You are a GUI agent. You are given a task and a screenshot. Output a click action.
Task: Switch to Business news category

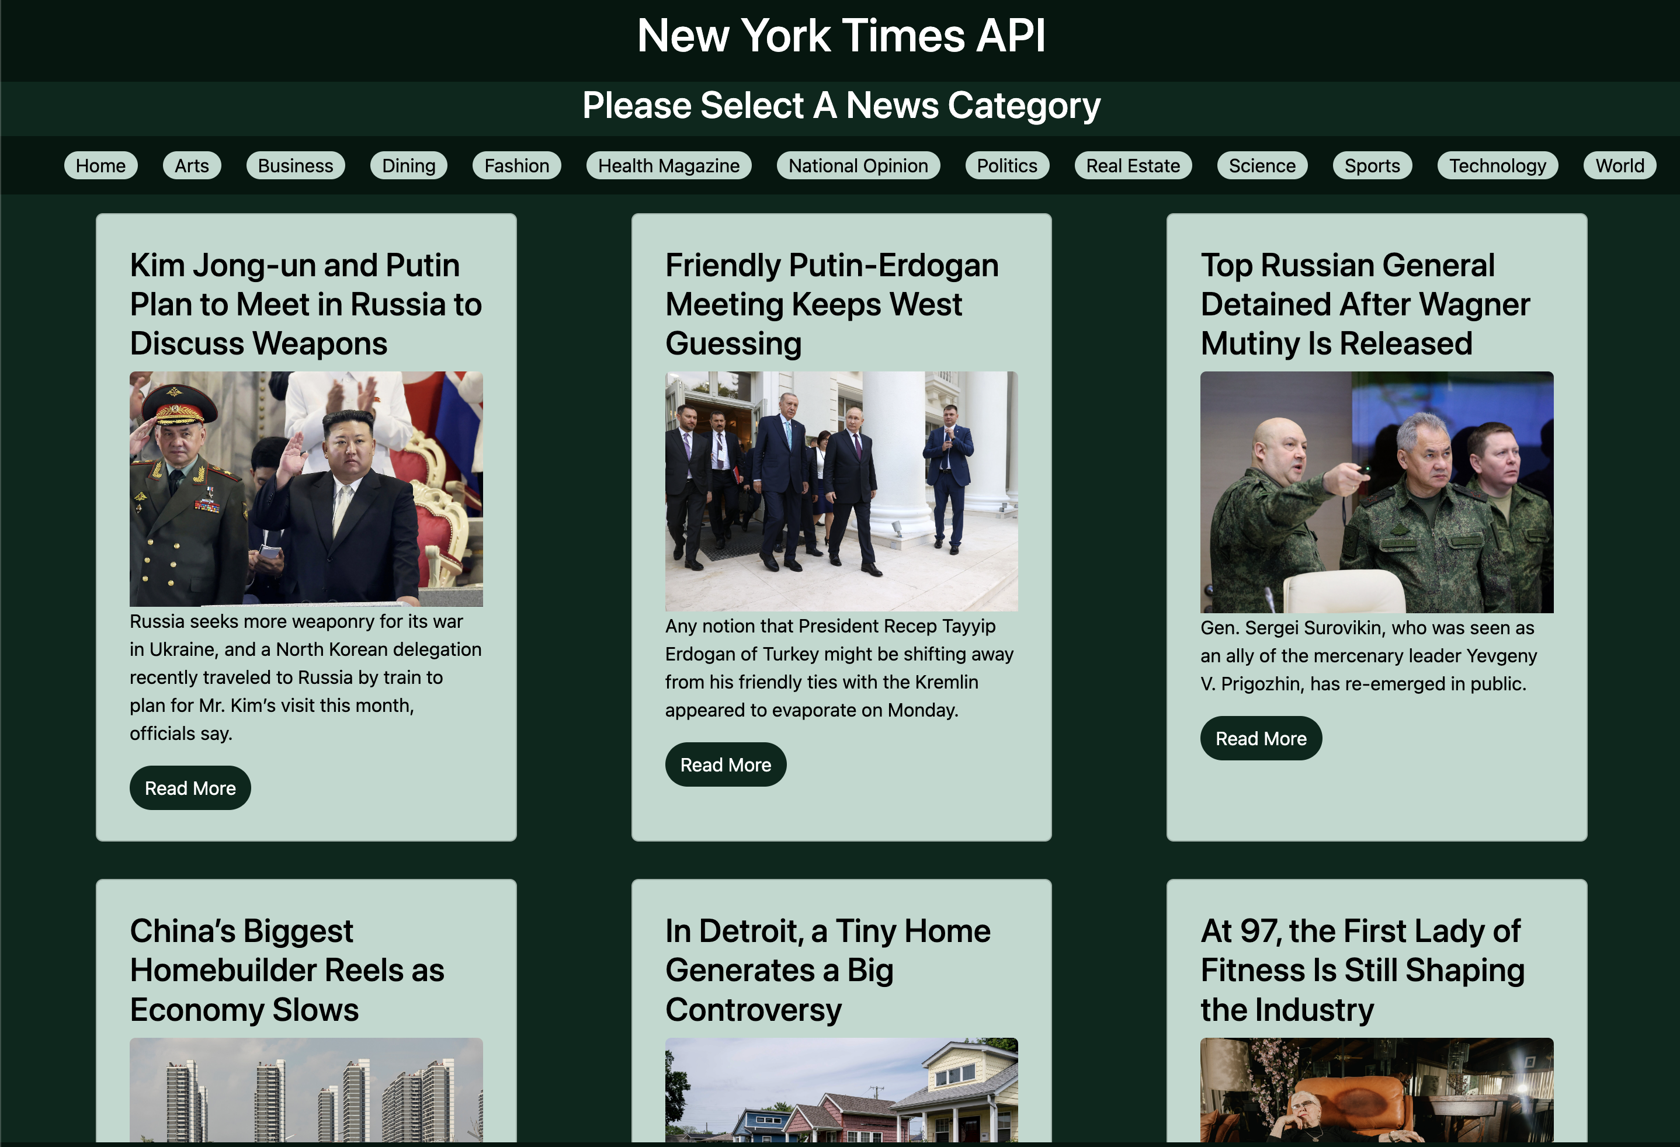295,165
